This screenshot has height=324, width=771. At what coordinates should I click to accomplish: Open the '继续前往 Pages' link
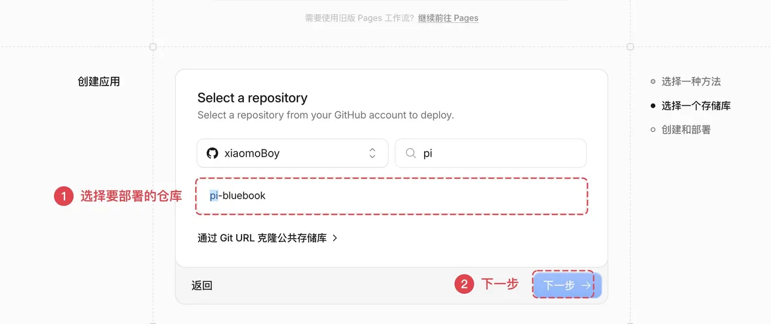(x=448, y=18)
